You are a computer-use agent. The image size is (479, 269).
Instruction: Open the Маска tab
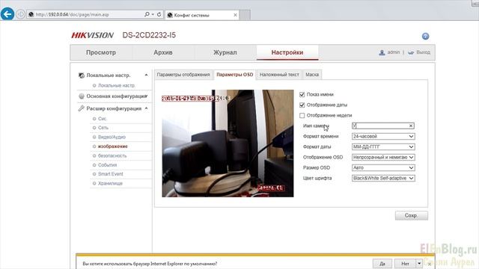tap(312, 75)
